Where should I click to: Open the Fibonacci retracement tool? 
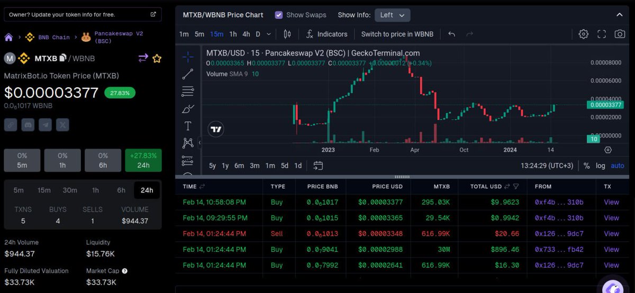pos(187,91)
